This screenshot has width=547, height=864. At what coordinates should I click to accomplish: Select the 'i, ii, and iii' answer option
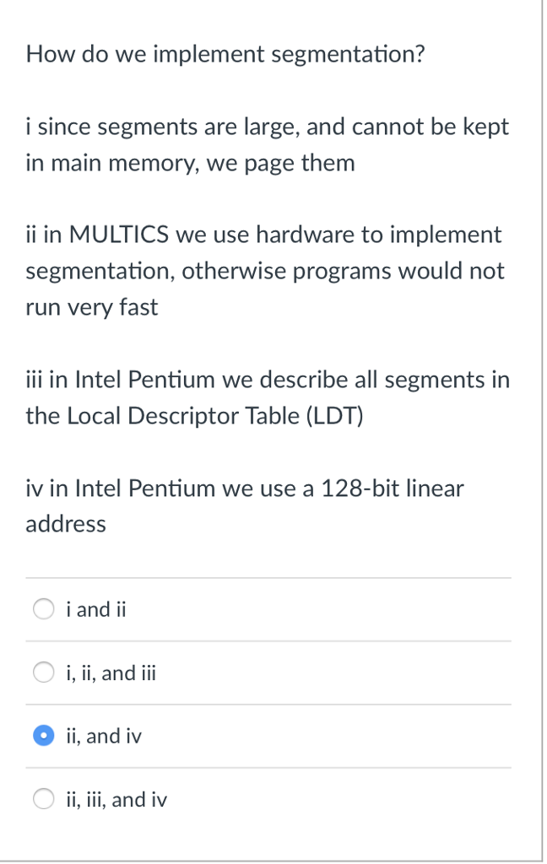coord(43,672)
